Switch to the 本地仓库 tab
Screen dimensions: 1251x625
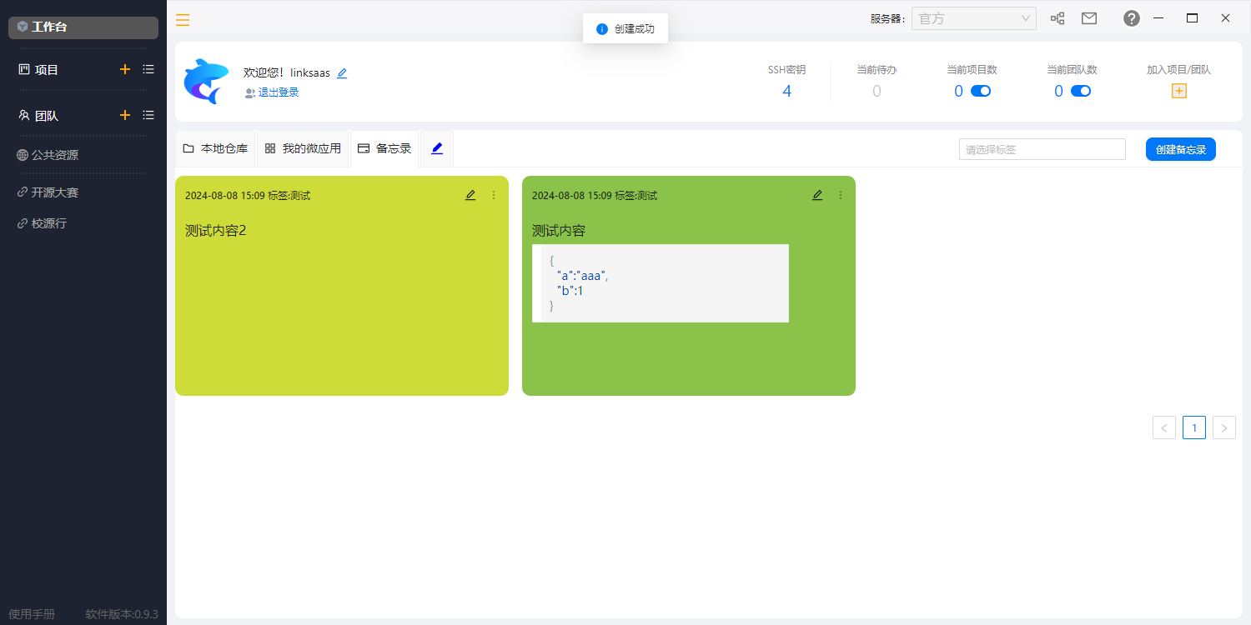[x=215, y=148]
